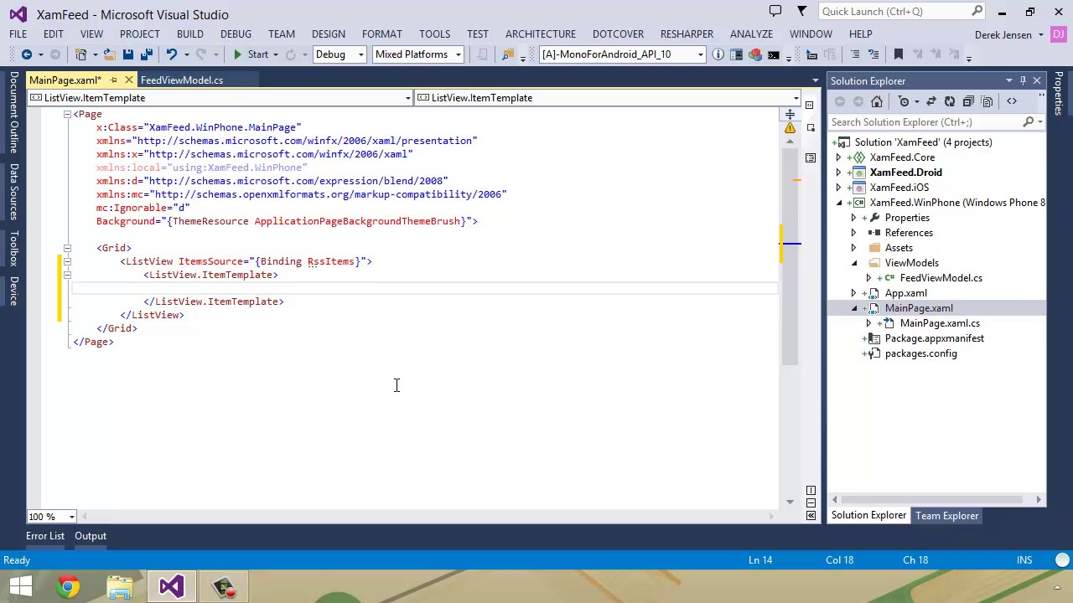Open the FILE menu
Screen dimensions: 1073x603
click(x=18, y=33)
